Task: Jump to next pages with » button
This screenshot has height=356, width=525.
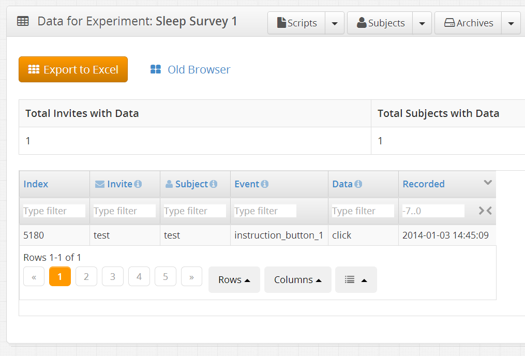Action: (x=191, y=277)
